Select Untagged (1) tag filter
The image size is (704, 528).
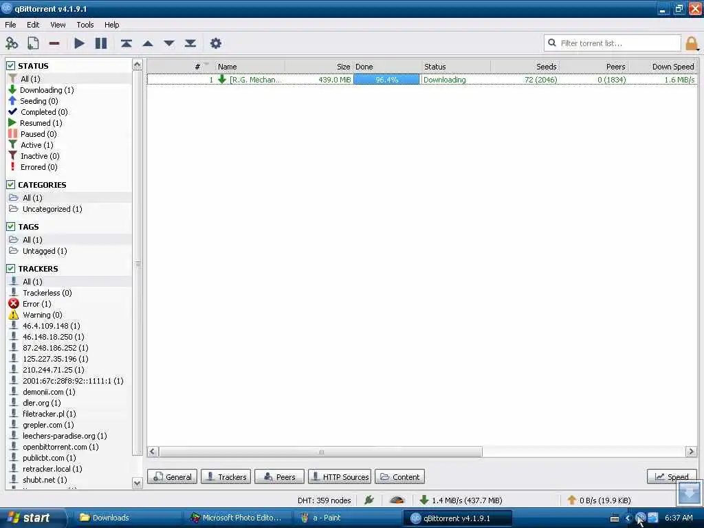click(x=38, y=251)
